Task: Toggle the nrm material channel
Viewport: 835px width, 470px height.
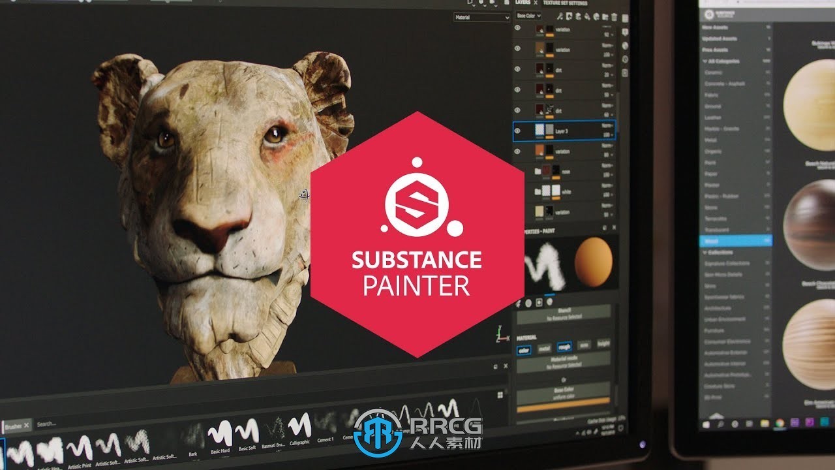Action: [584, 345]
